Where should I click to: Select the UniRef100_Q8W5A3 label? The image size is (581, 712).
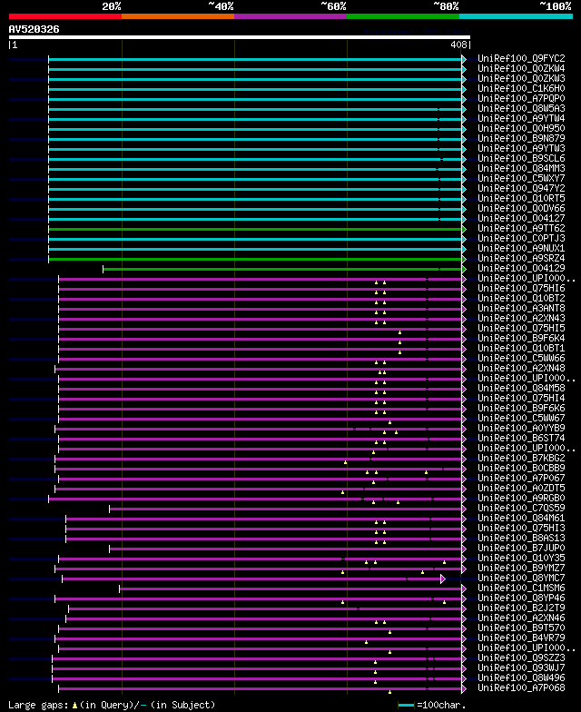point(521,109)
